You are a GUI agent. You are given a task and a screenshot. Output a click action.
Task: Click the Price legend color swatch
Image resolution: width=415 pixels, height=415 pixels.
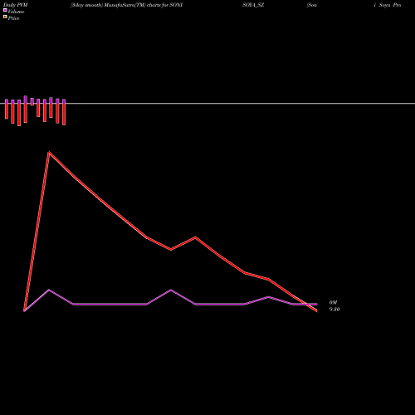point(5,17)
